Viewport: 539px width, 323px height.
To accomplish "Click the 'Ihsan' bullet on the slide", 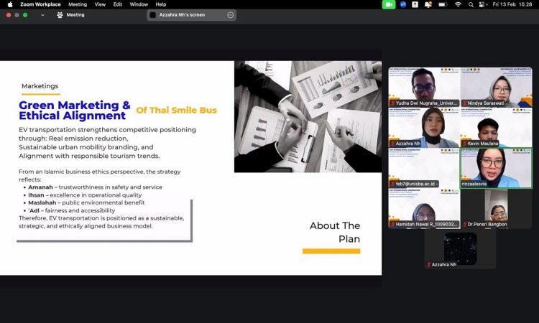I will click(x=83, y=195).
